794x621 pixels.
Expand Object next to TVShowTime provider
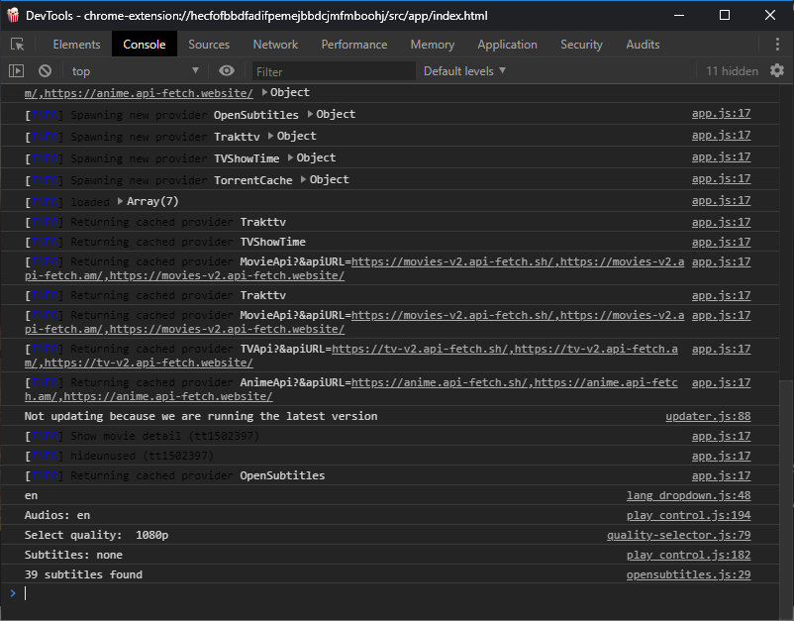312,158
